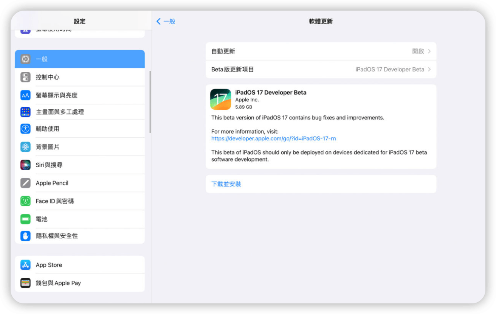Click 自動更新 label
Image resolution: width=496 pixels, height=314 pixels.
point(223,51)
